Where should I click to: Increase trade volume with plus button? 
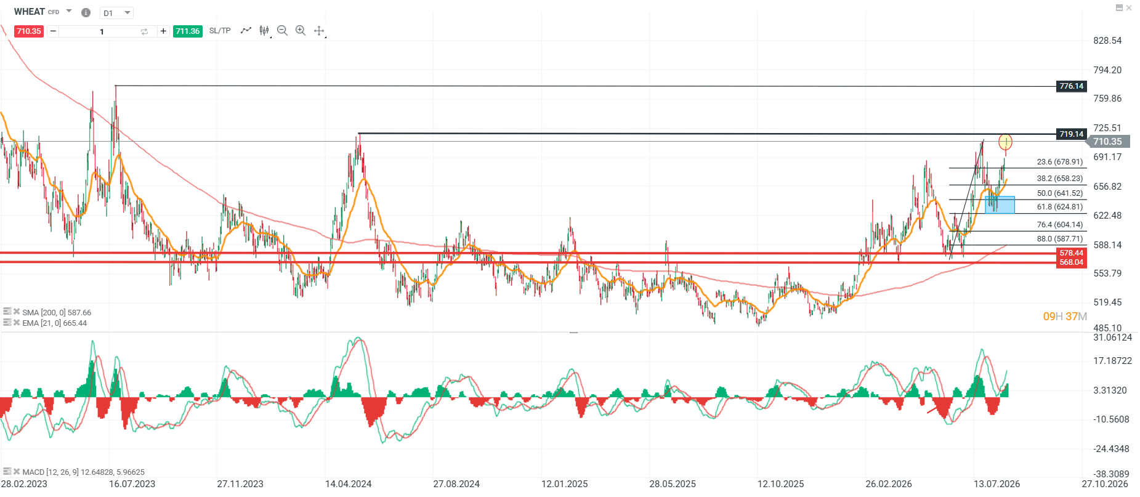(x=163, y=31)
